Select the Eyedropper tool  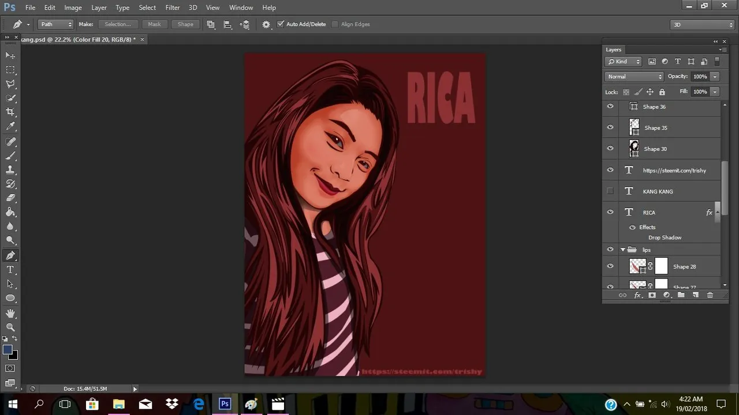[x=10, y=126]
